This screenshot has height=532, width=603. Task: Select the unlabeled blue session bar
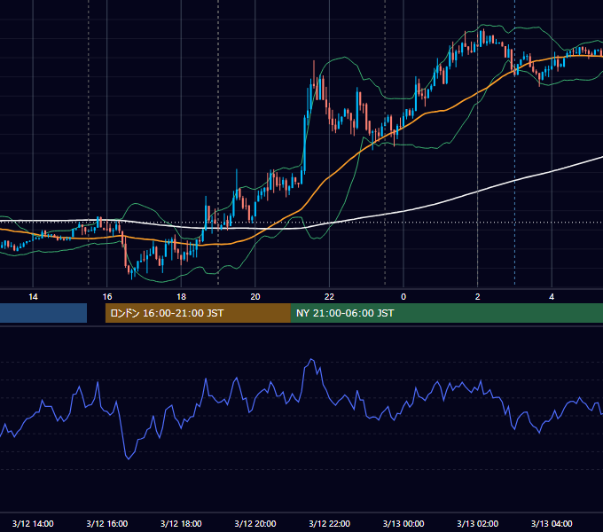click(x=43, y=313)
